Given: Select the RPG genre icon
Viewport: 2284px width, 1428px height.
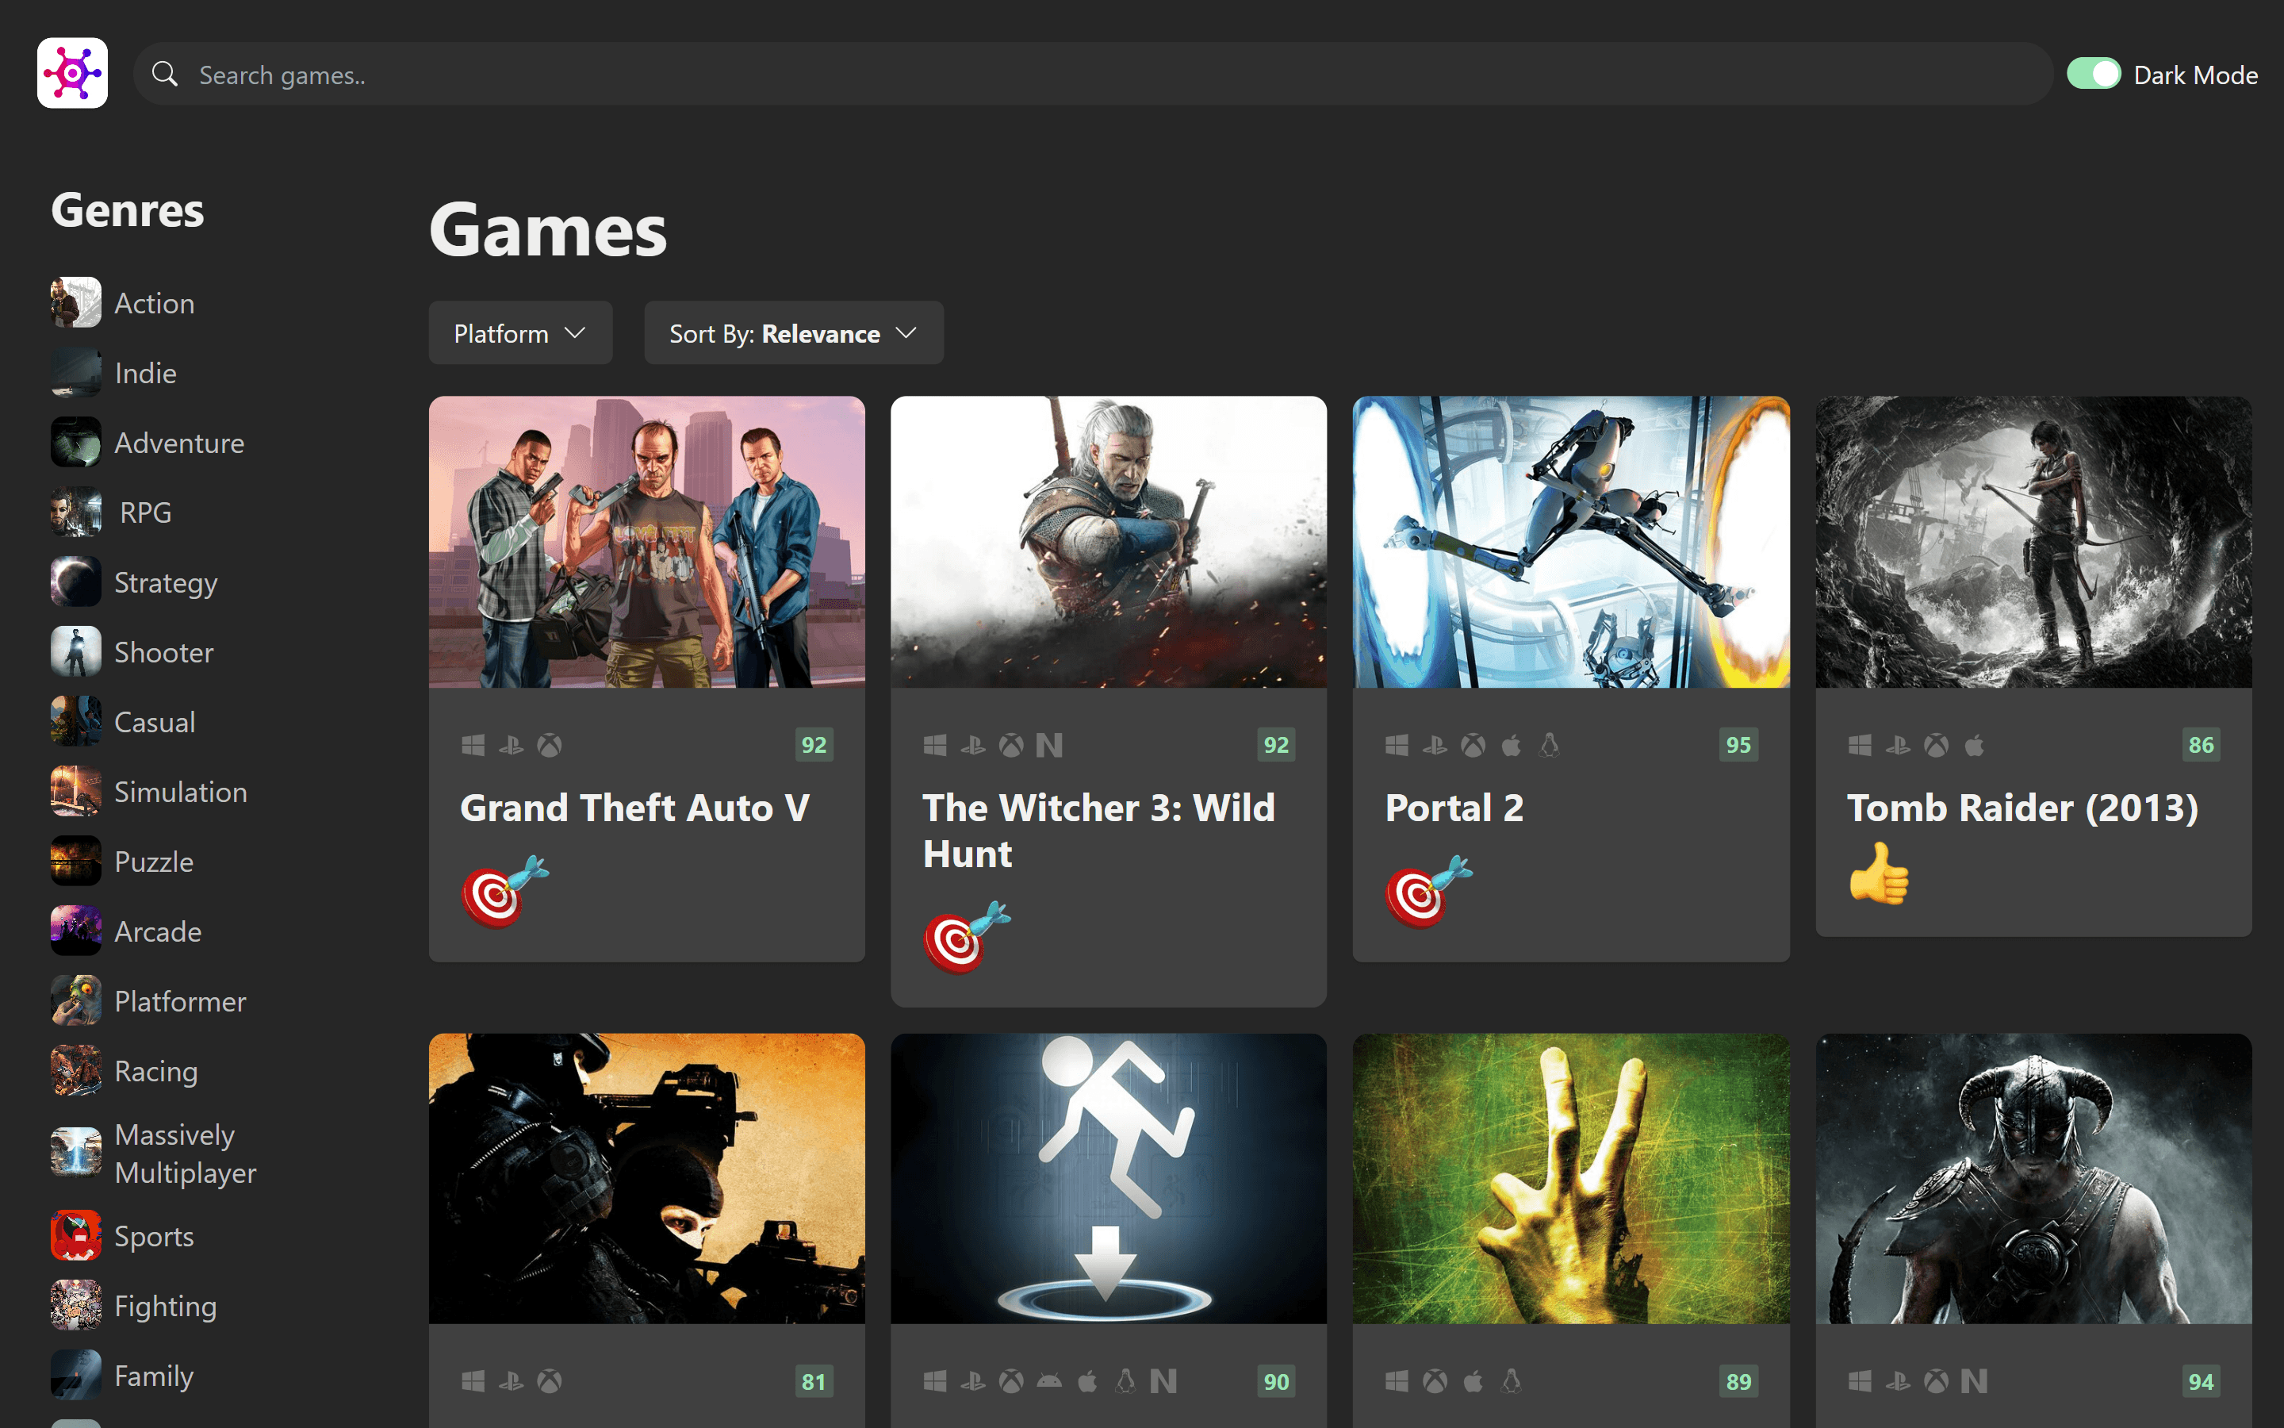Looking at the screenshot, I should (75, 512).
